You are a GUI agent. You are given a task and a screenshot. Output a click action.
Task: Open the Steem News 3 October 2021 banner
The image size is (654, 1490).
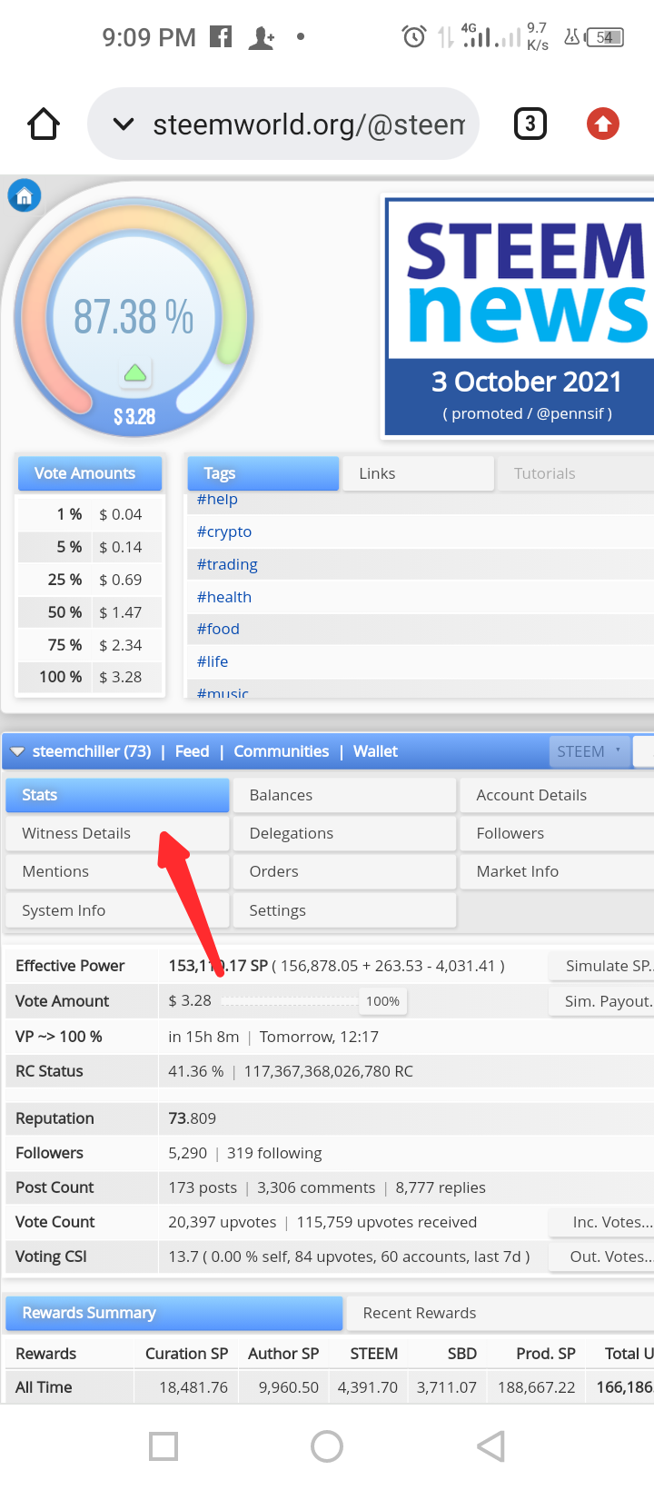click(520, 316)
